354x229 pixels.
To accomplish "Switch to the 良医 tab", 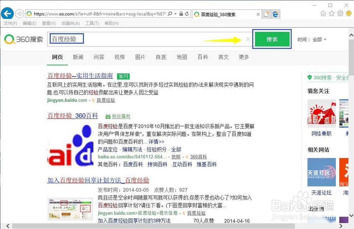I will pyautogui.click(x=161, y=57).
